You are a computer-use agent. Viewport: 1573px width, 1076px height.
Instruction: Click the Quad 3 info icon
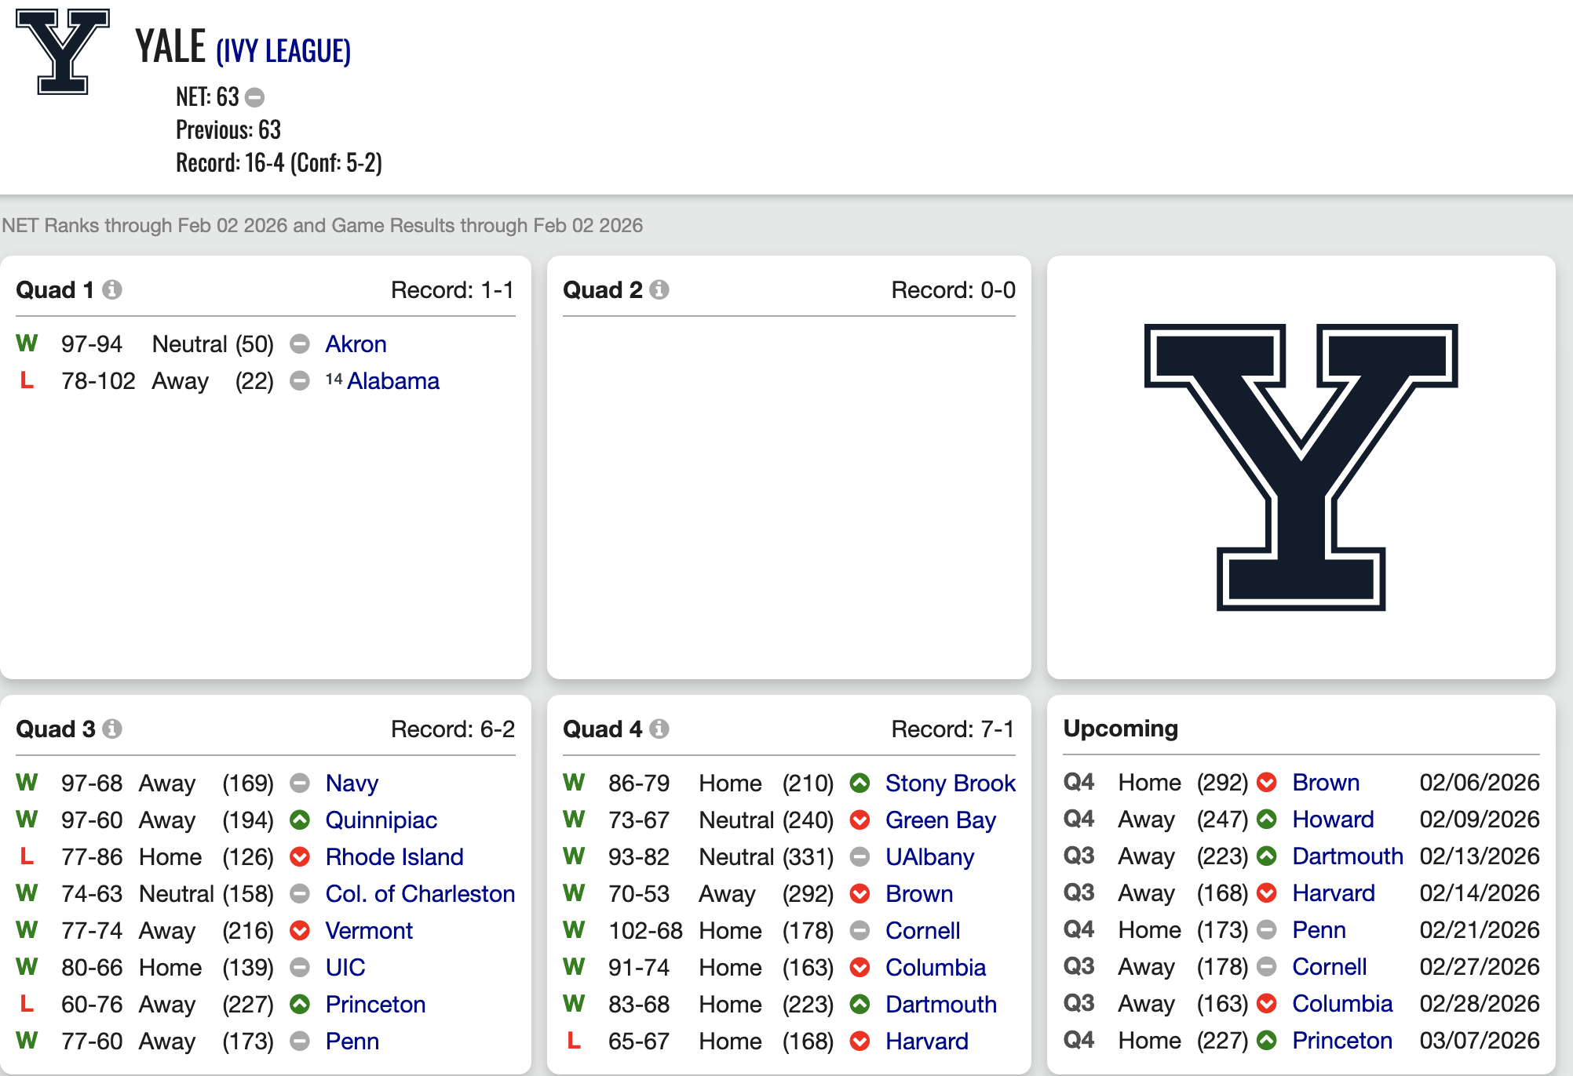tap(112, 729)
